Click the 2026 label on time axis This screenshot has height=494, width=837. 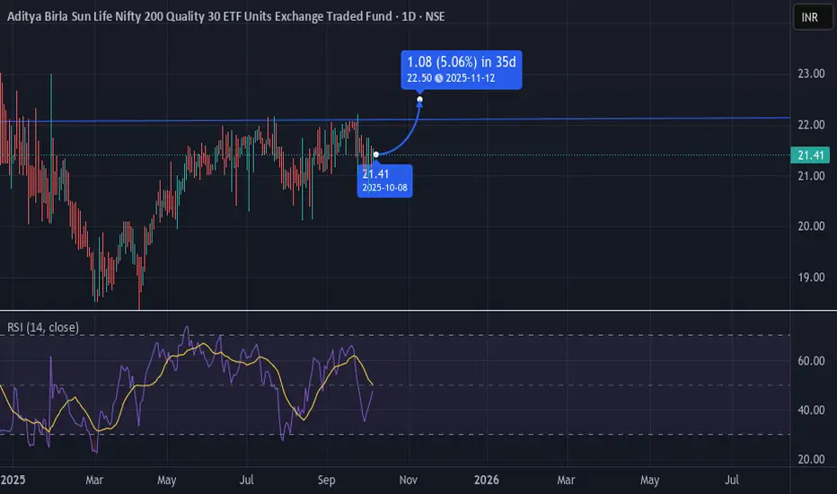click(486, 480)
